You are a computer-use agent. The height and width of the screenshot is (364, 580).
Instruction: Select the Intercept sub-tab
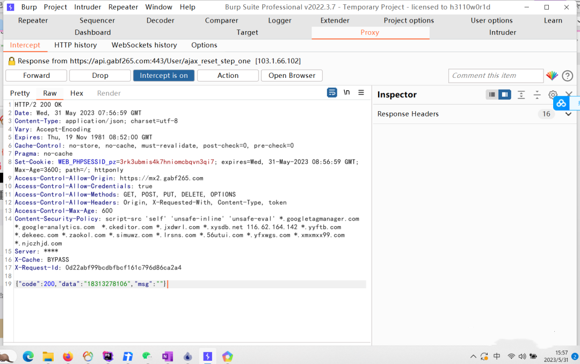click(x=25, y=45)
